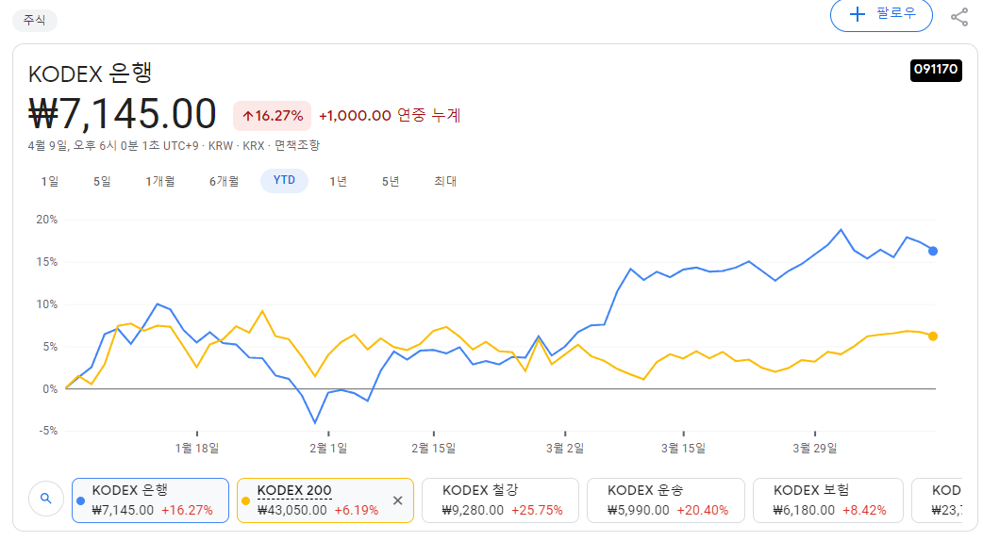Select the 1개월 time range
983x541 pixels.
pyautogui.click(x=160, y=181)
